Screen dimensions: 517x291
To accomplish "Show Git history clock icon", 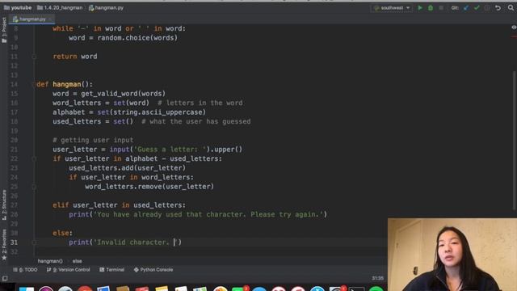I will [x=487, y=7].
